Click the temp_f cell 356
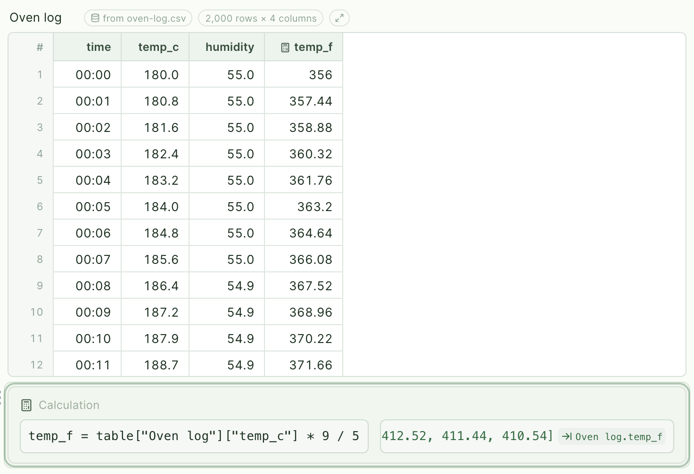694x474 pixels. coord(304,74)
